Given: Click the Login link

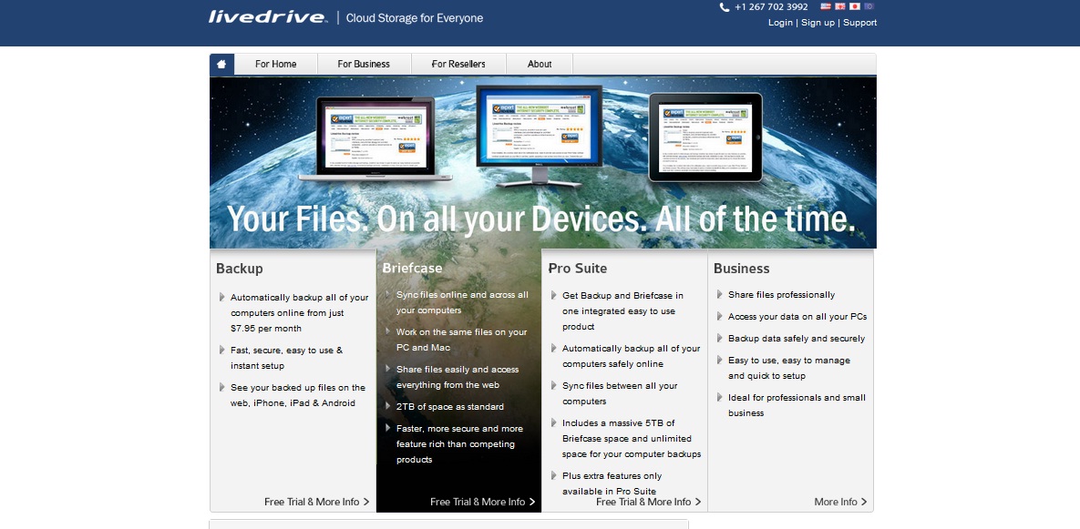Looking at the screenshot, I should pos(780,23).
